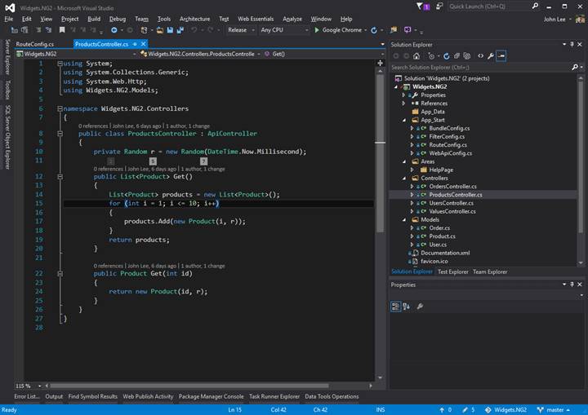Collapse the Get() method outline
This screenshot has width=588, height=415.
tap(60, 176)
